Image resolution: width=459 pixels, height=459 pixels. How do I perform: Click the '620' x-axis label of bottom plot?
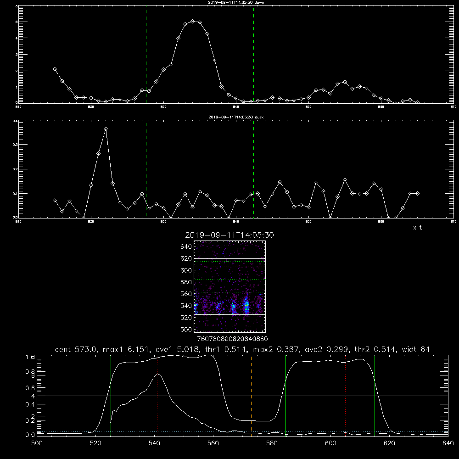389,443
